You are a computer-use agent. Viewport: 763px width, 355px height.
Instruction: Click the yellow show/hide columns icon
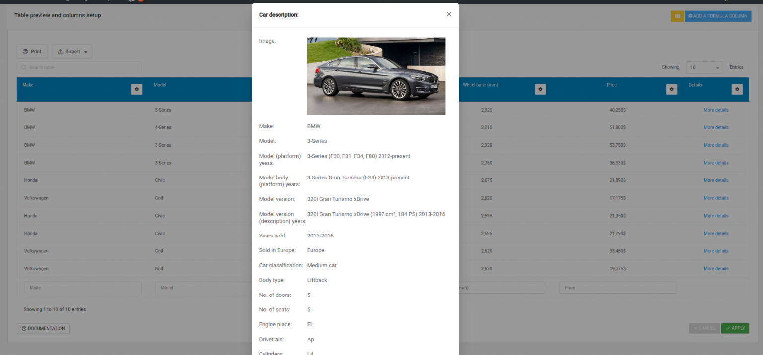coord(677,16)
